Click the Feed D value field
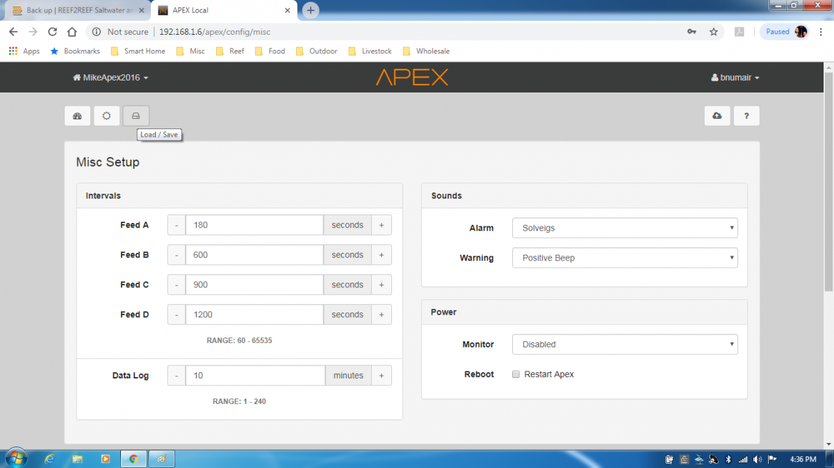Image resolution: width=834 pixels, height=468 pixels. point(254,315)
